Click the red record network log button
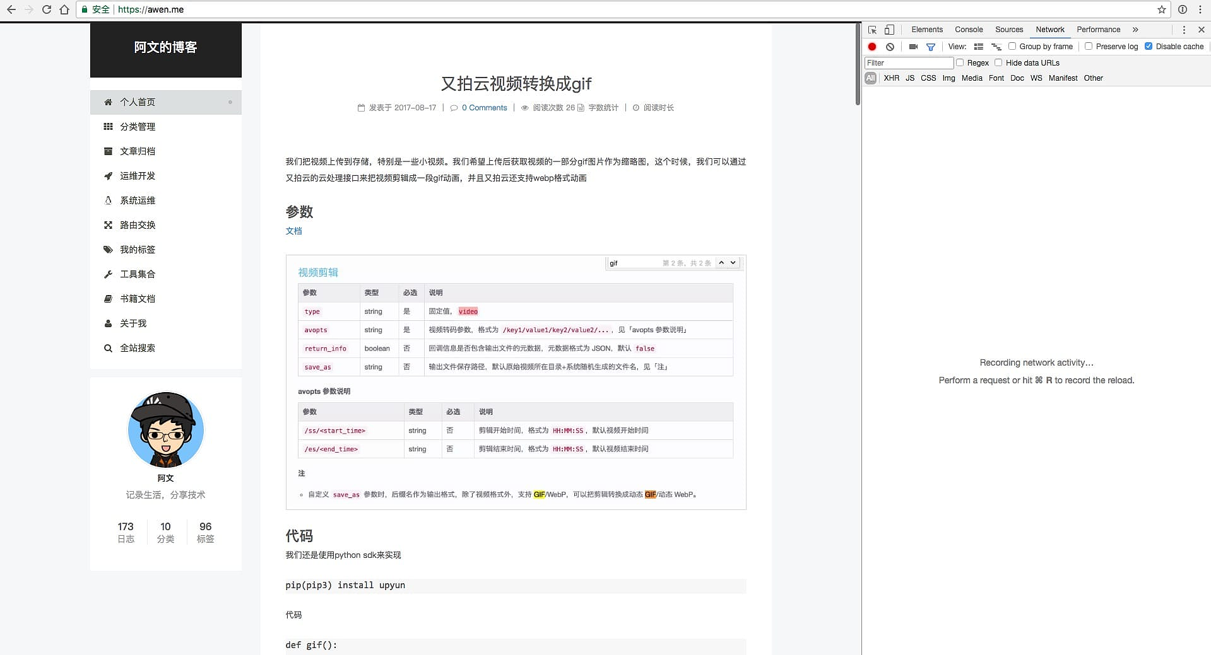 pyautogui.click(x=872, y=47)
